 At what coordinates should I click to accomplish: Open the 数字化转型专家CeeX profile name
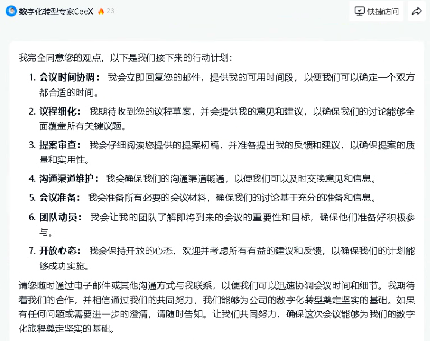pos(56,11)
